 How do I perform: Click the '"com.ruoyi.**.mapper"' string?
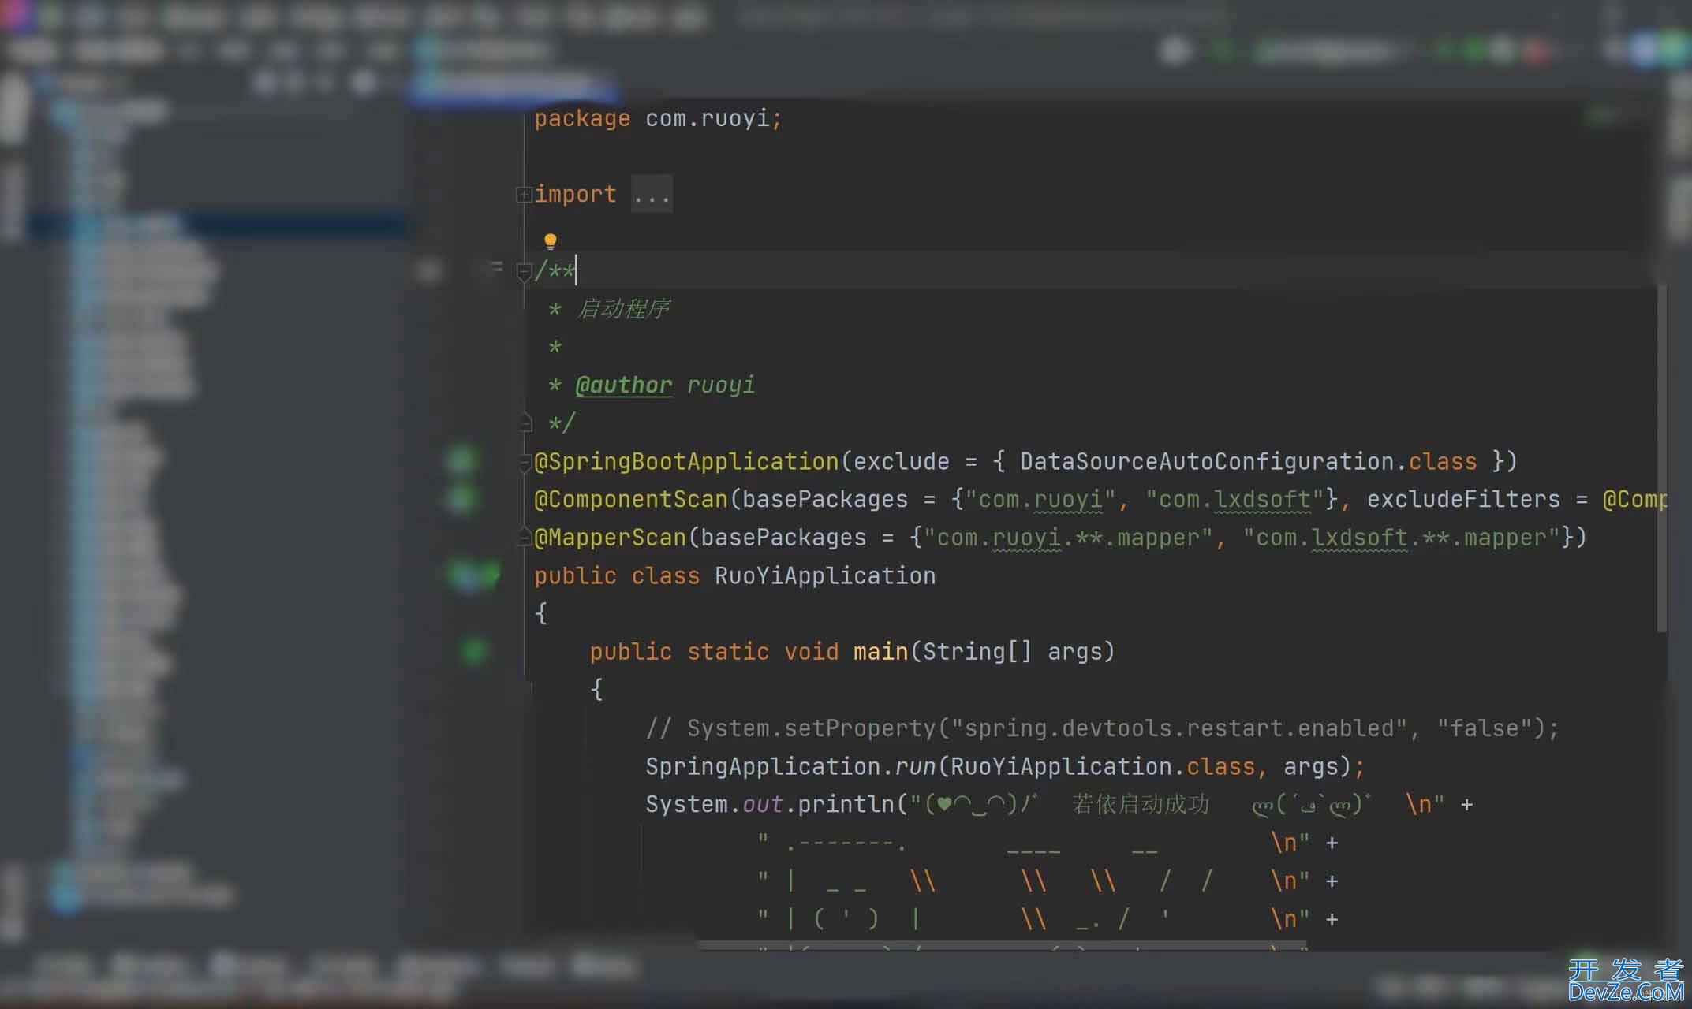1067,538
